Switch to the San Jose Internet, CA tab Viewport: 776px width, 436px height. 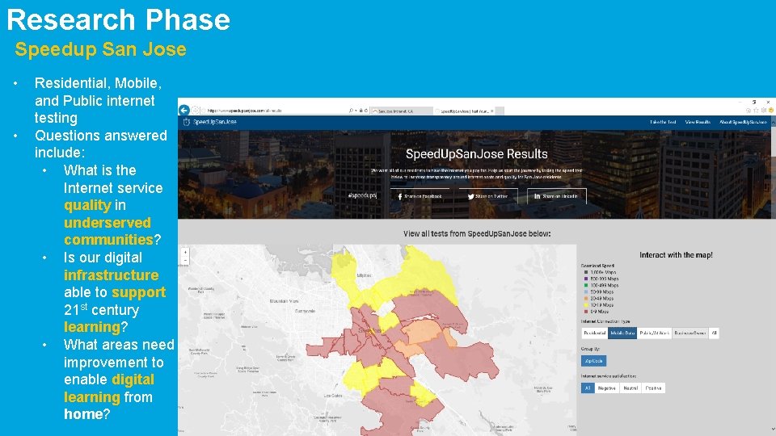(403, 111)
